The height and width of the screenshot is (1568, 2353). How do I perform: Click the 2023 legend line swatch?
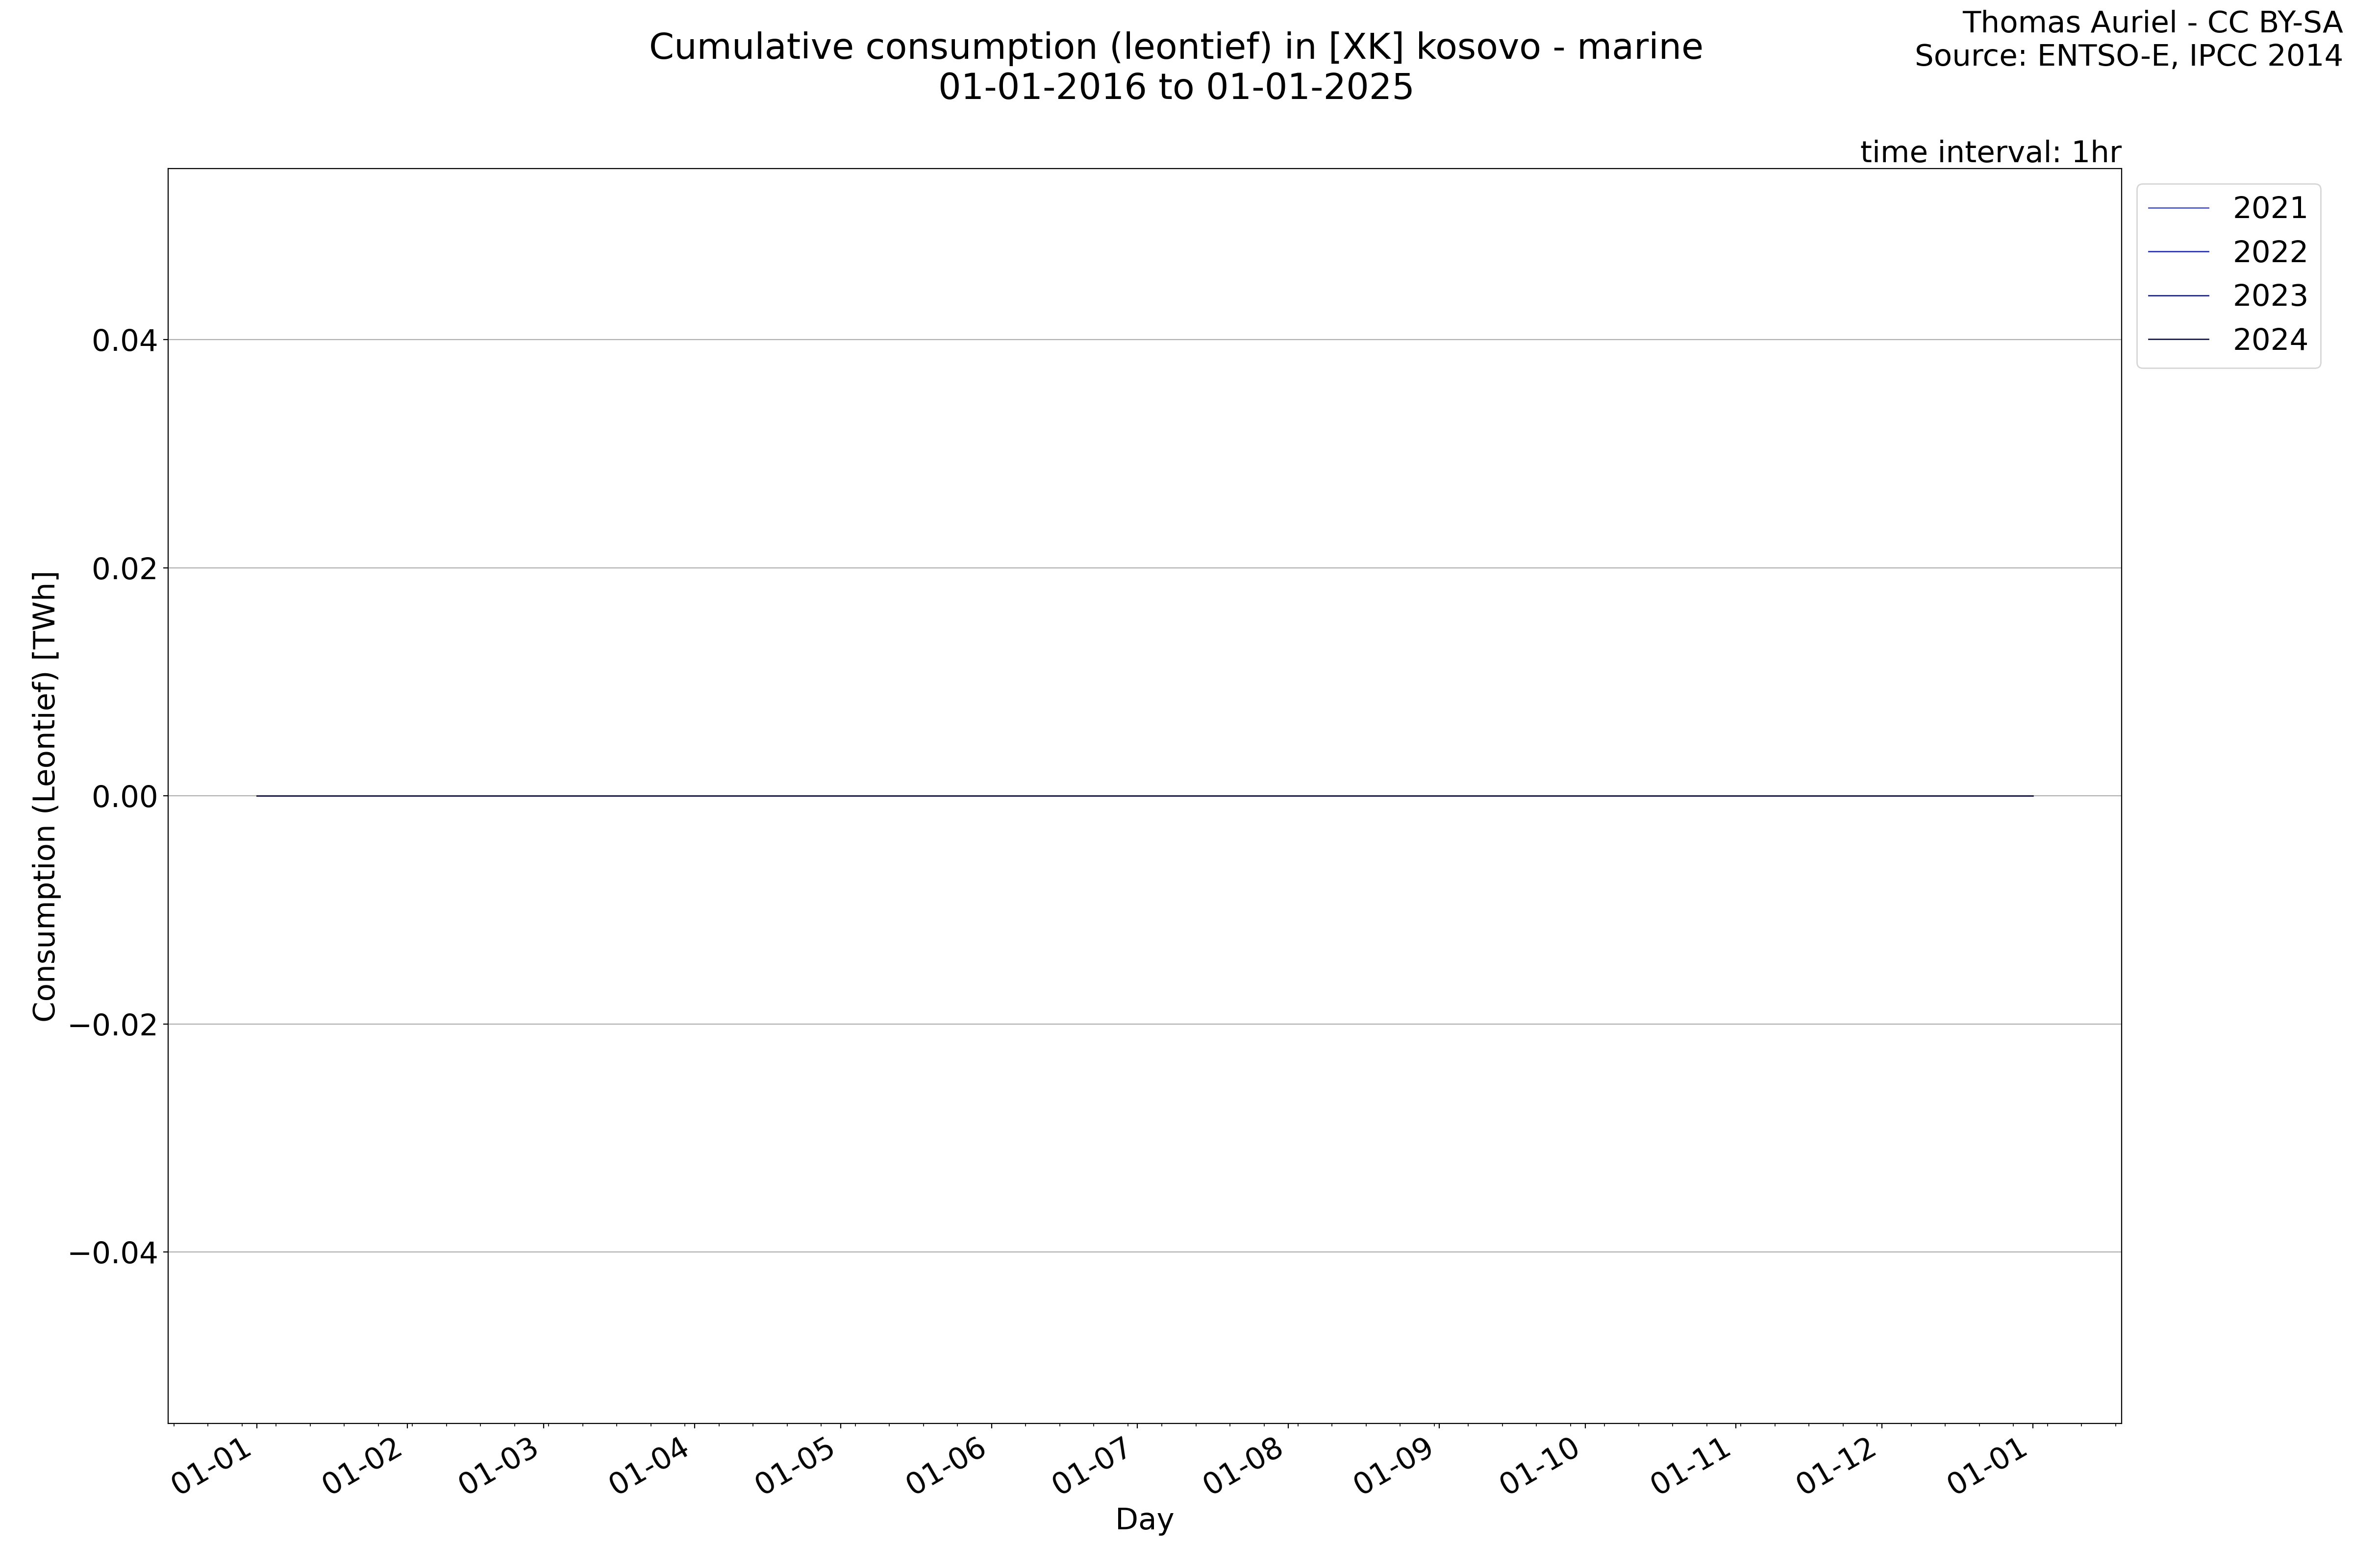[2178, 296]
